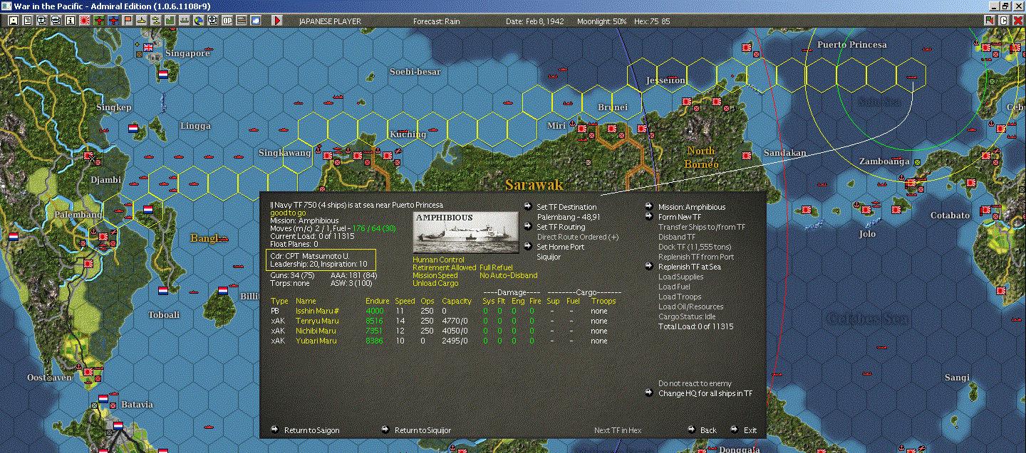Click Set Home Port
The height and width of the screenshot is (453, 1026).
pos(560,247)
